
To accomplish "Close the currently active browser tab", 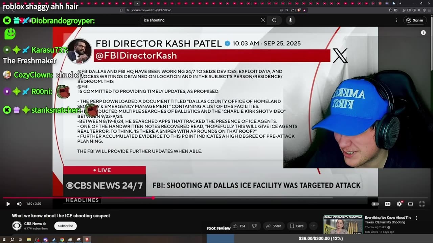I will point(137,3).
